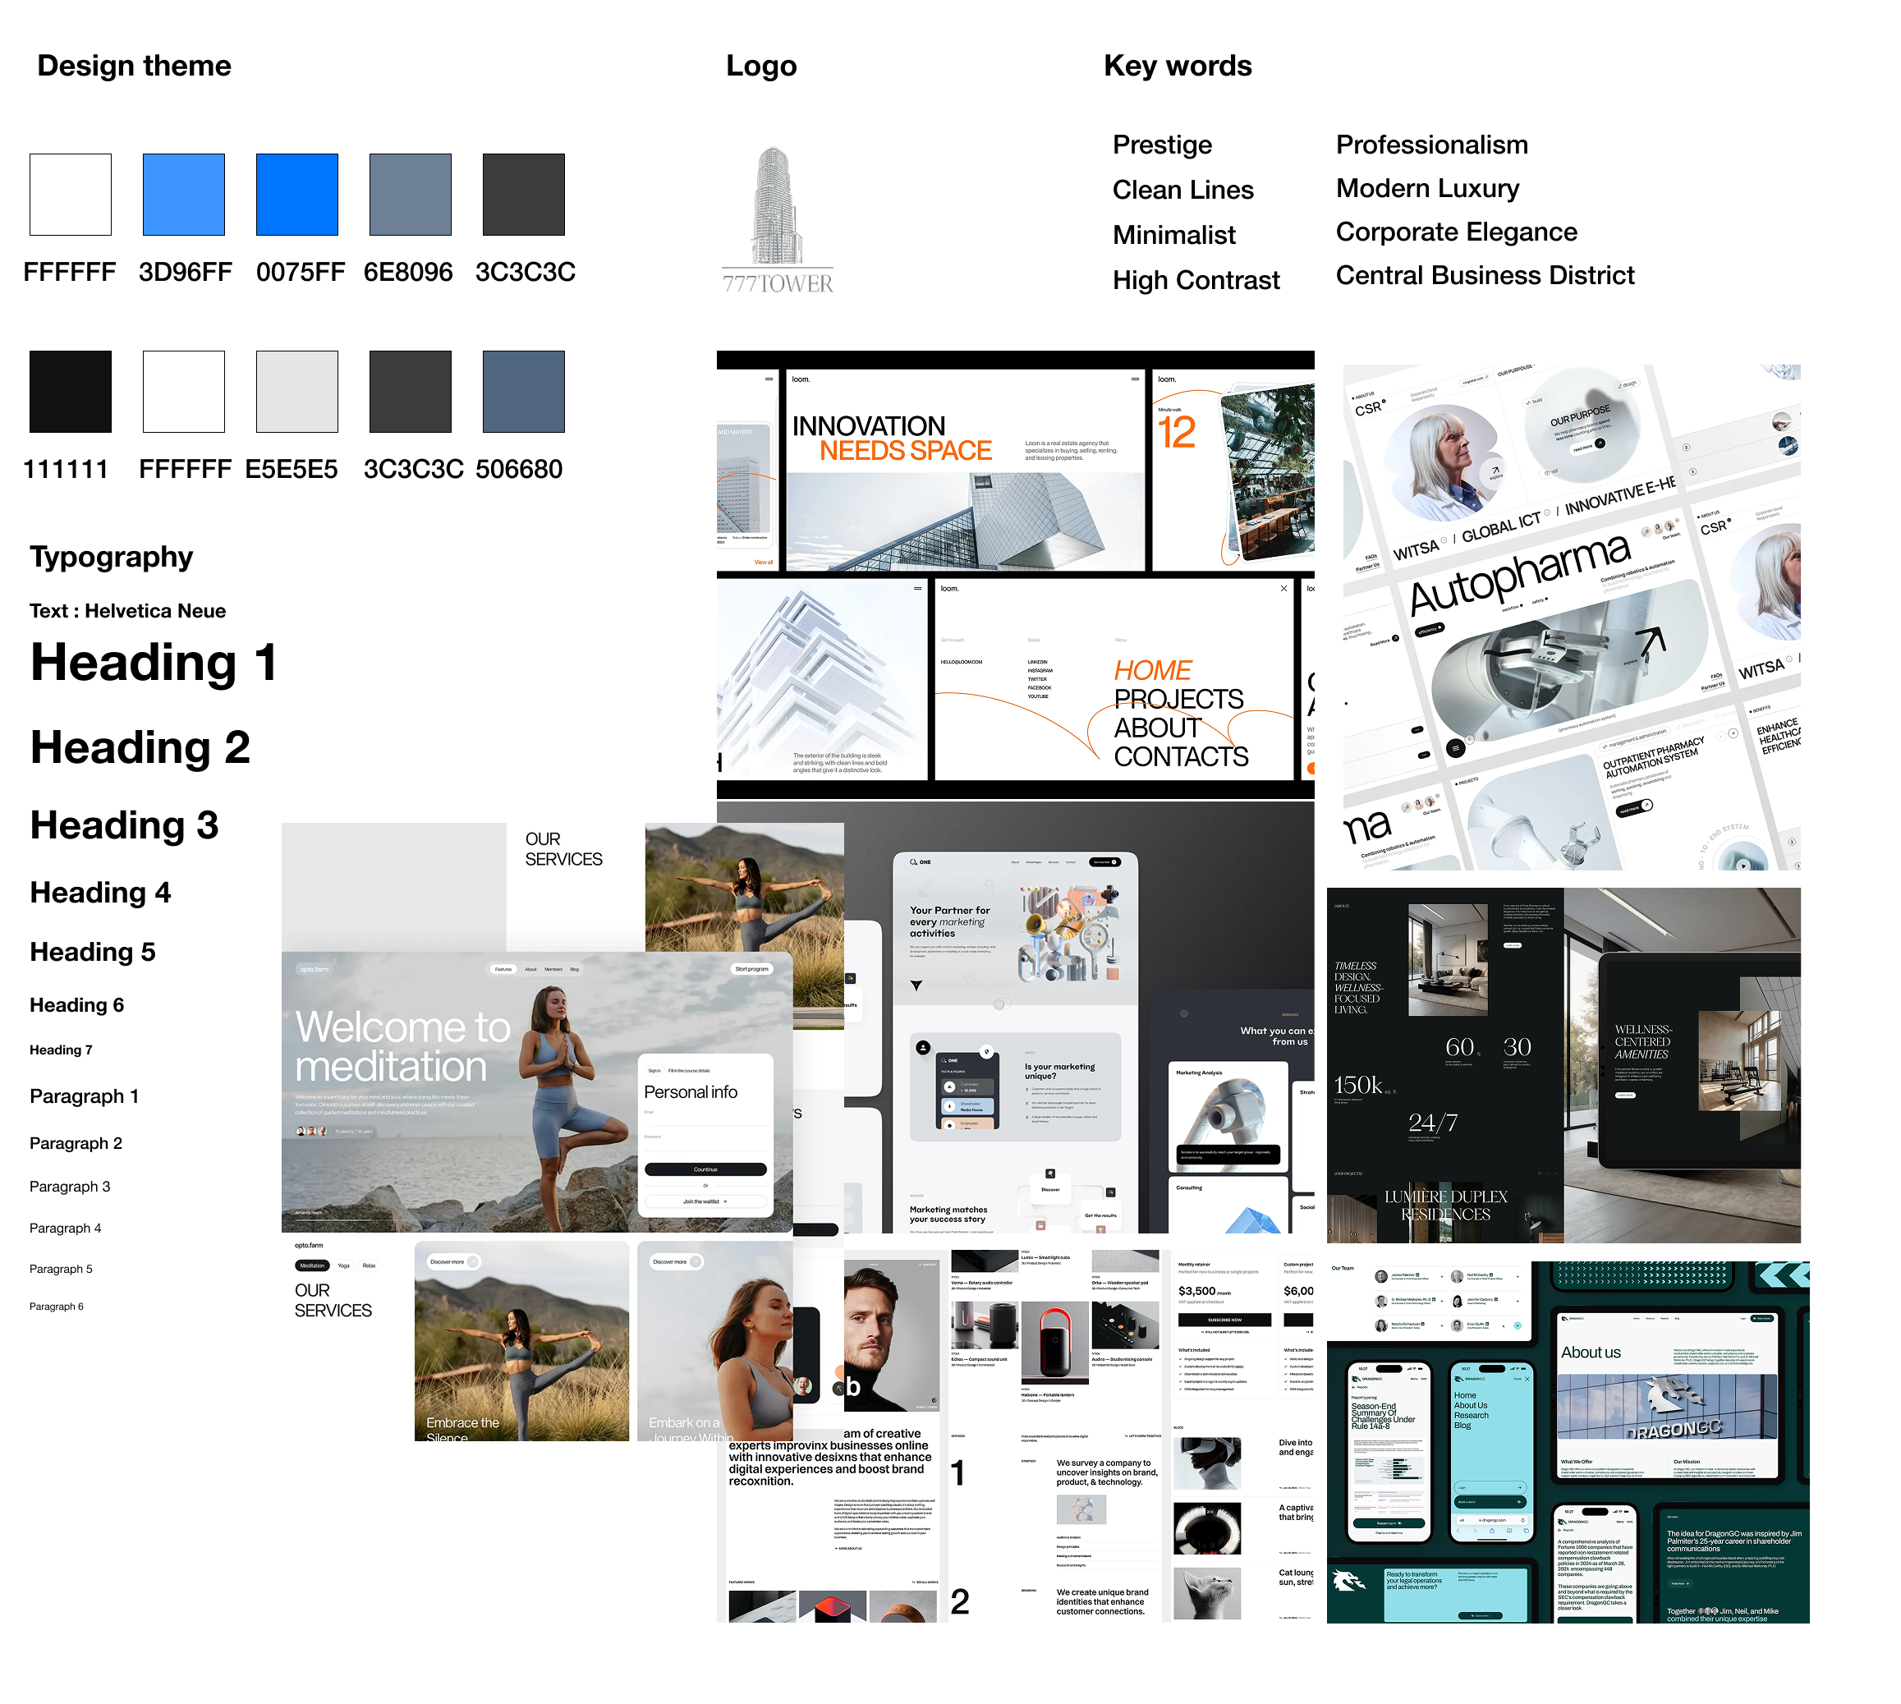The image size is (1901, 1704).
Task: Select the Meditation pill tab under opto.farm
Action: (312, 1265)
